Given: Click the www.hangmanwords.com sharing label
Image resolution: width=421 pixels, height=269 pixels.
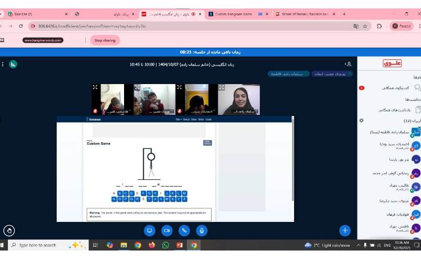Looking at the screenshot, I should [43, 40].
